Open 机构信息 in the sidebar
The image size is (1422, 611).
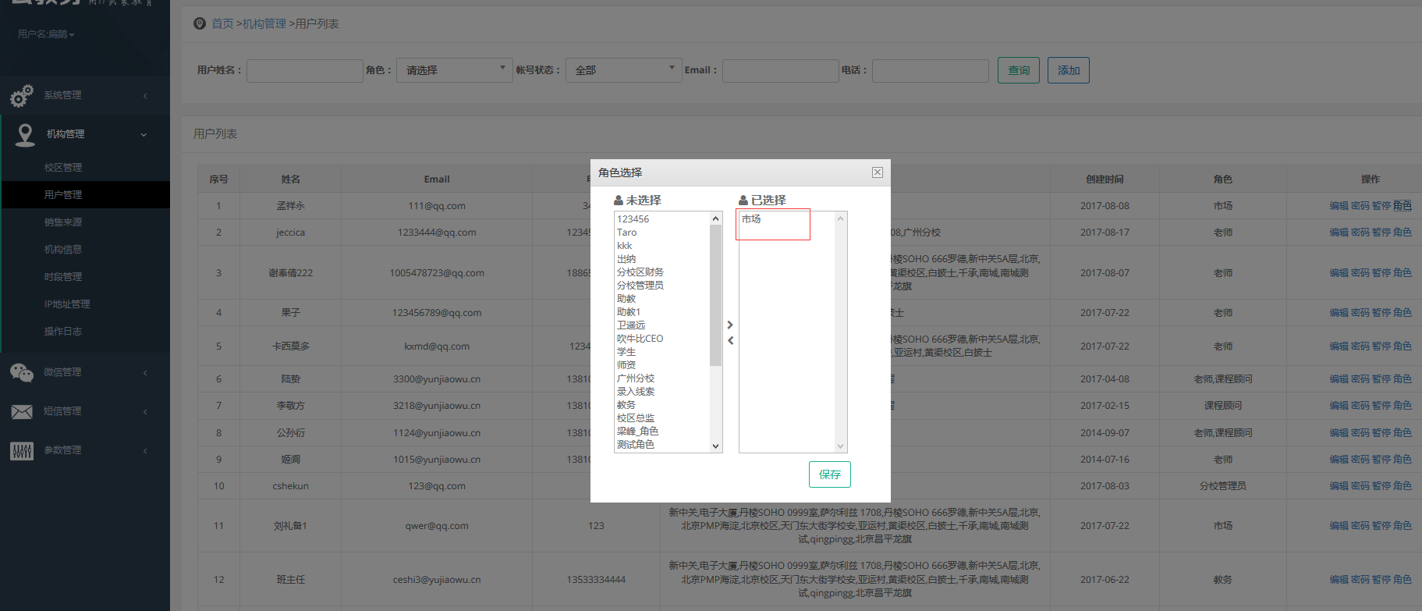pyautogui.click(x=63, y=249)
